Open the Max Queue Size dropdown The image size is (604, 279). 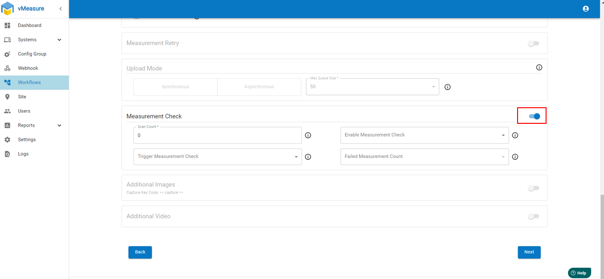click(372, 87)
